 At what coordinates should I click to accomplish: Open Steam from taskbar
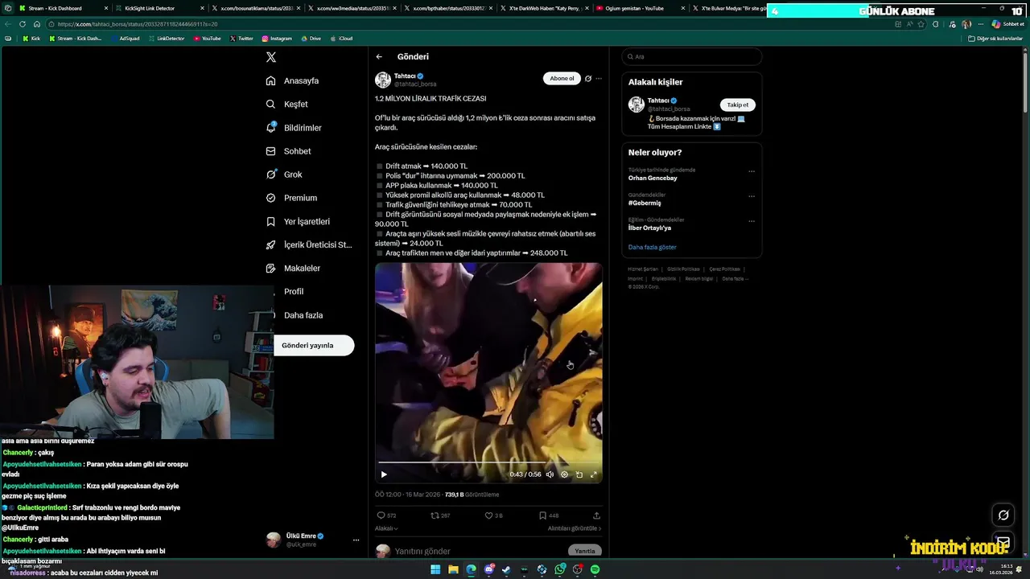pos(506,569)
